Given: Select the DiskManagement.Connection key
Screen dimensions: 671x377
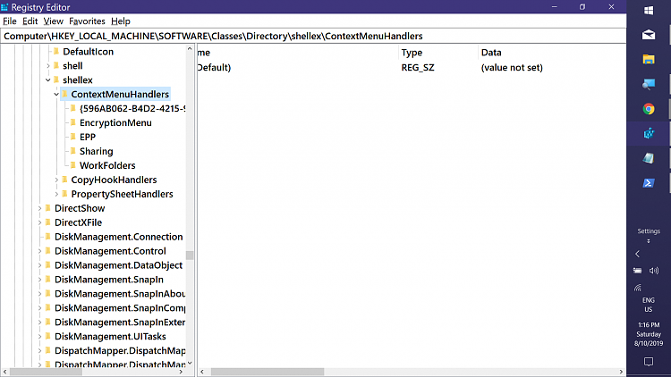Looking at the screenshot, I should (x=118, y=237).
